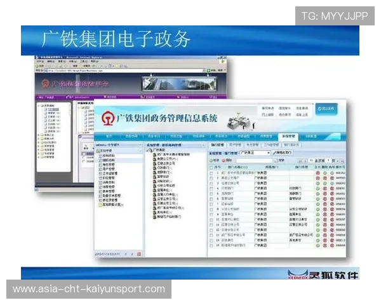Image resolution: width=381 pixels, height=305 pixels.
Task: Switch to the 用户管理 sub-tab
Action: click(x=235, y=145)
